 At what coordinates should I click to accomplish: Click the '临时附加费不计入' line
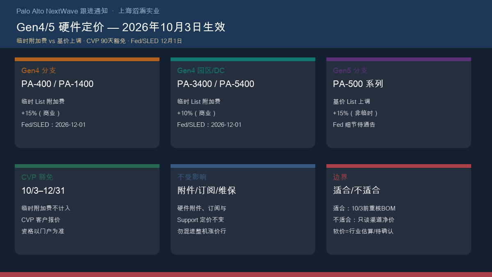(x=46, y=208)
